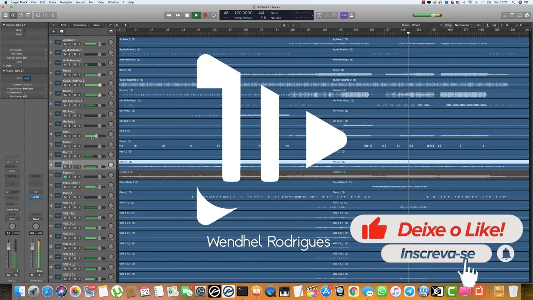Select the Key 2_1 region in timeline
This screenshot has height=300, width=533.
point(324,164)
